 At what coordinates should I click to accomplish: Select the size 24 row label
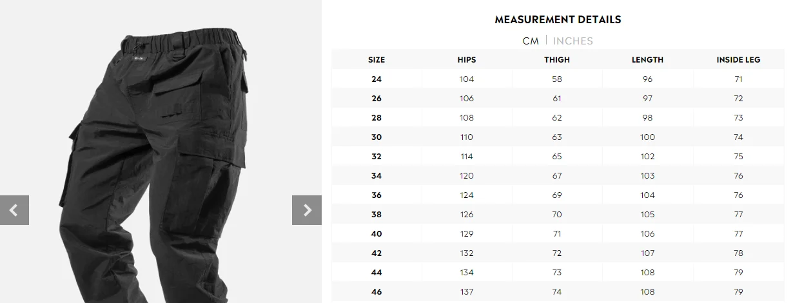[x=377, y=79]
